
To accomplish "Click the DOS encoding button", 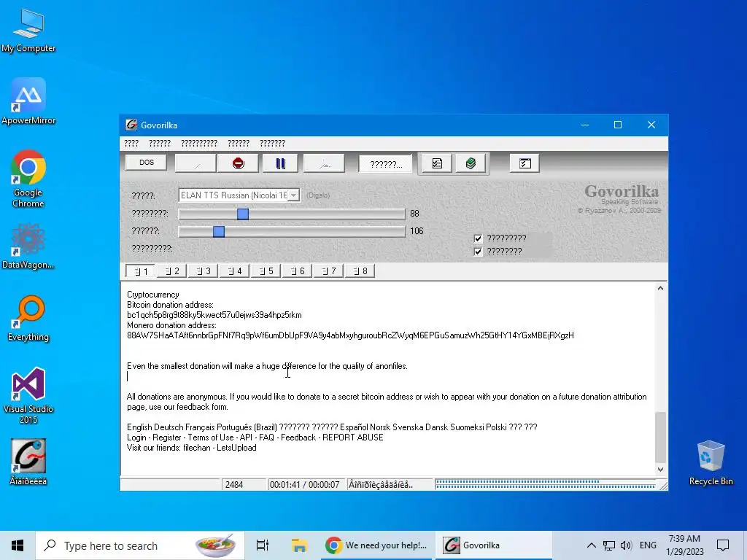I will (146, 163).
